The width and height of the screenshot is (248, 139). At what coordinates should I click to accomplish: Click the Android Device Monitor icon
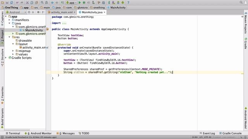123,3
